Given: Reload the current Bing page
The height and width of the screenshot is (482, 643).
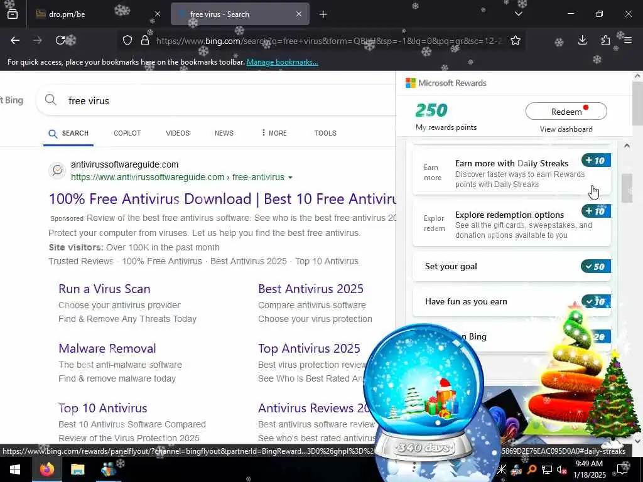Looking at the screenshot, I should pos(60,40).
